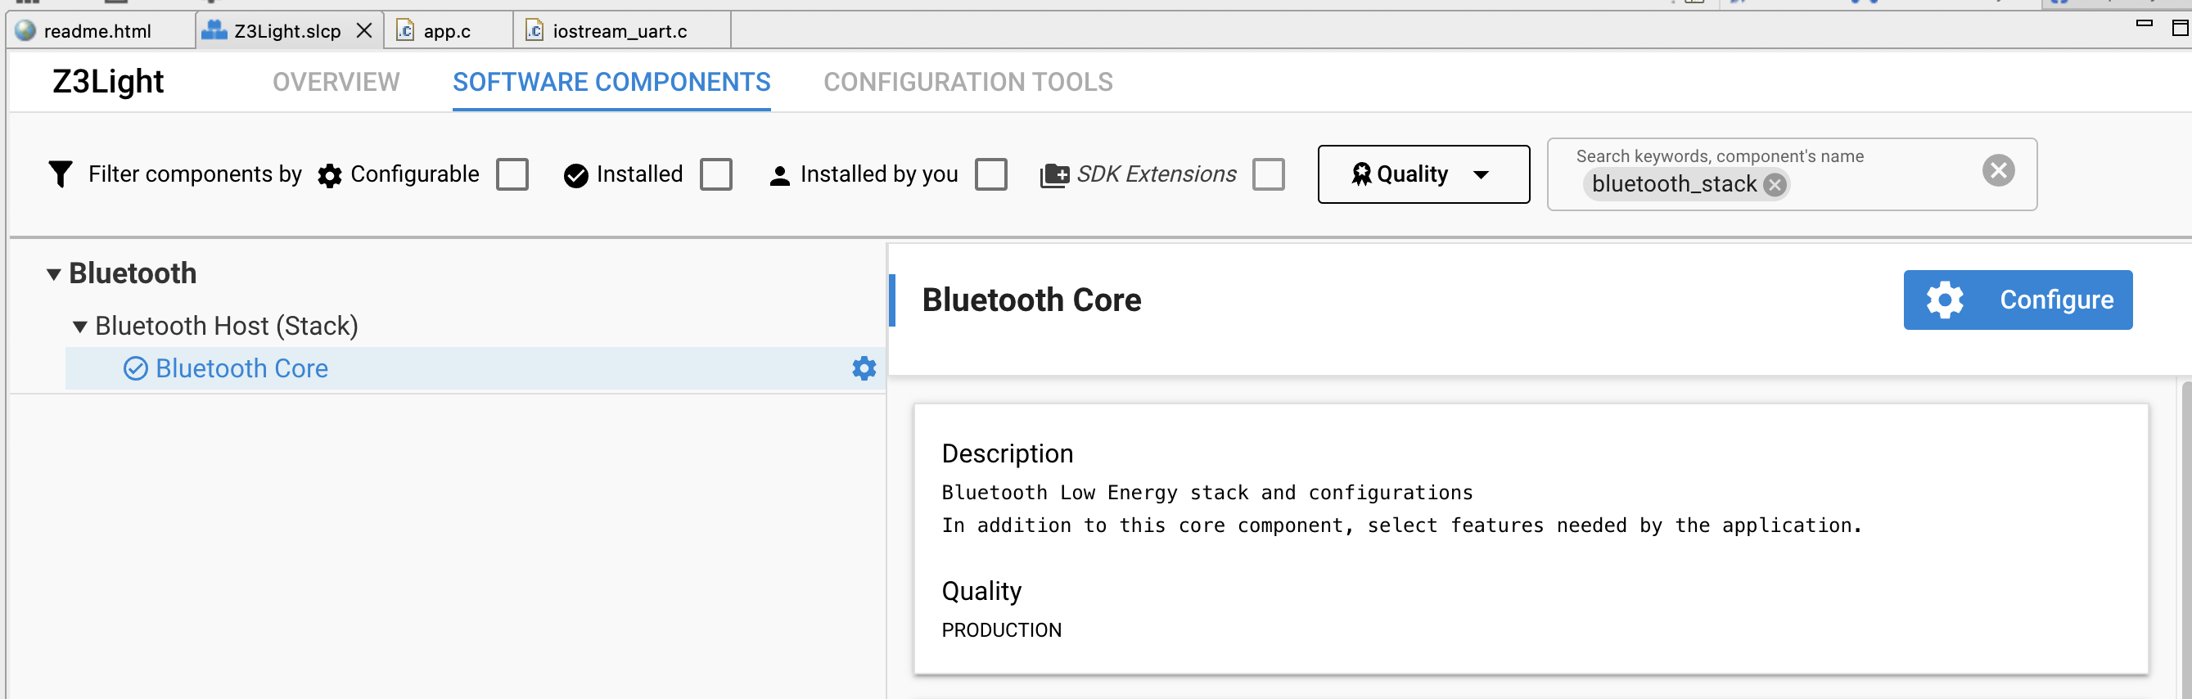Image resolution: width=2192 pixels, height=699 pixels.
Task: Click the Z3Light project title
Action: 108,82
